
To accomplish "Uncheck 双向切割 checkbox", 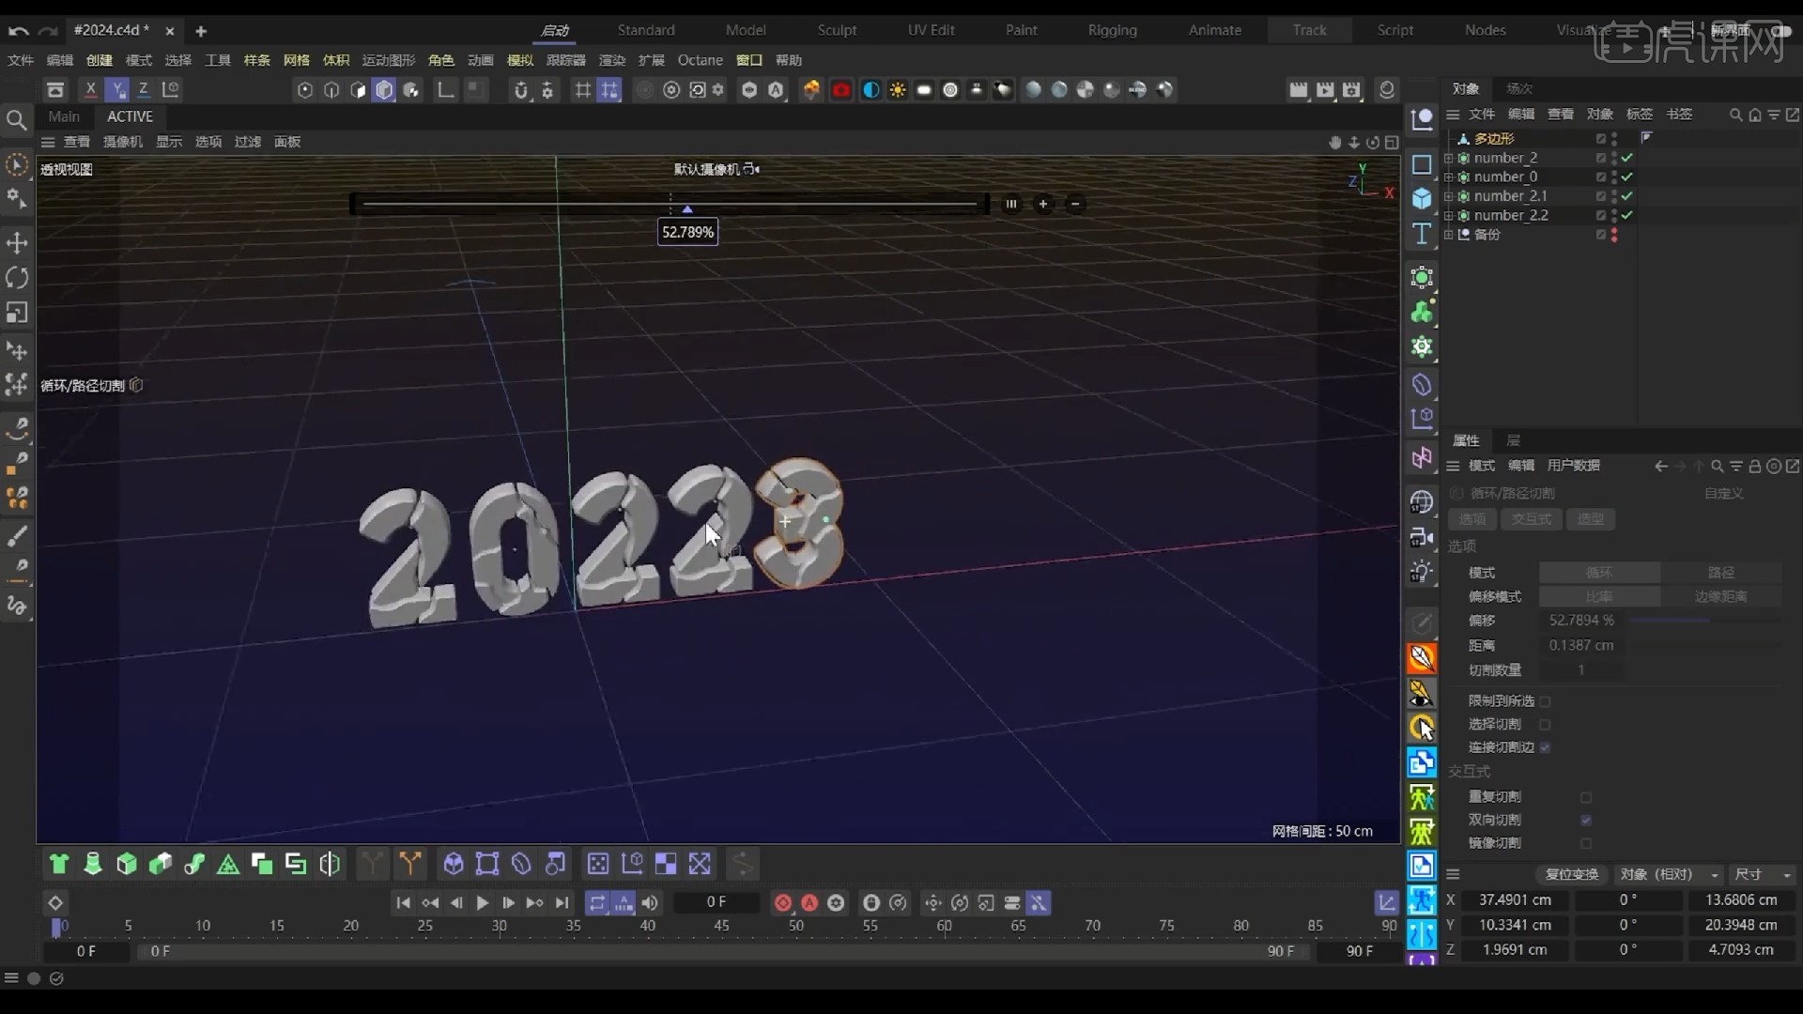I will [1586, 820].
